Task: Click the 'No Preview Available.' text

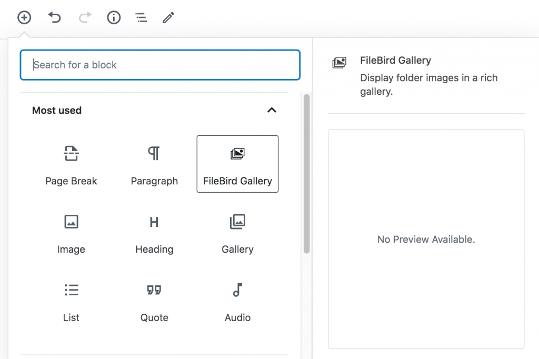Action: 426,240
